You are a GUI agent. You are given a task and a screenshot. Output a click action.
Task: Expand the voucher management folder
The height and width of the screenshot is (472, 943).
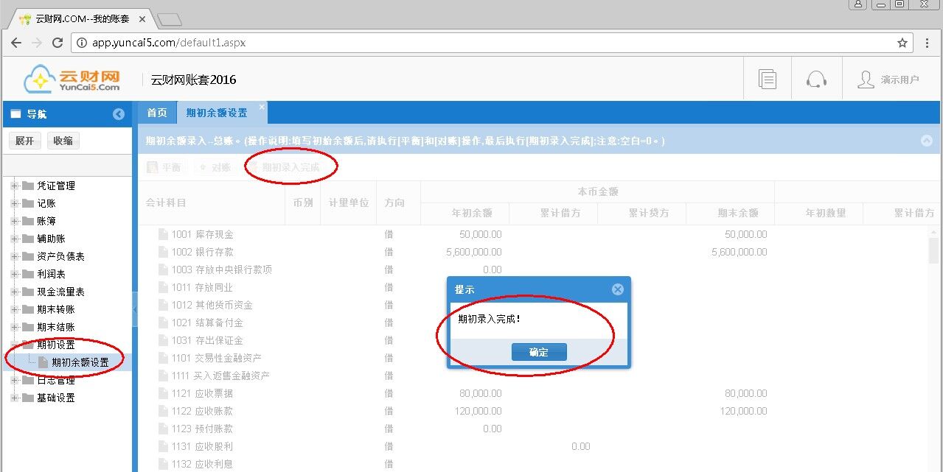(x=14, y=186)
